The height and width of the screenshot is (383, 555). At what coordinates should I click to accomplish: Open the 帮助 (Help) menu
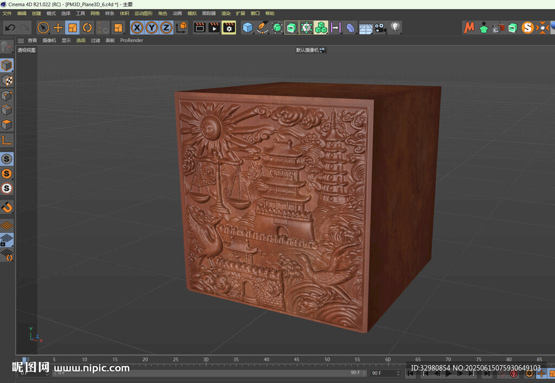[270, 14]
